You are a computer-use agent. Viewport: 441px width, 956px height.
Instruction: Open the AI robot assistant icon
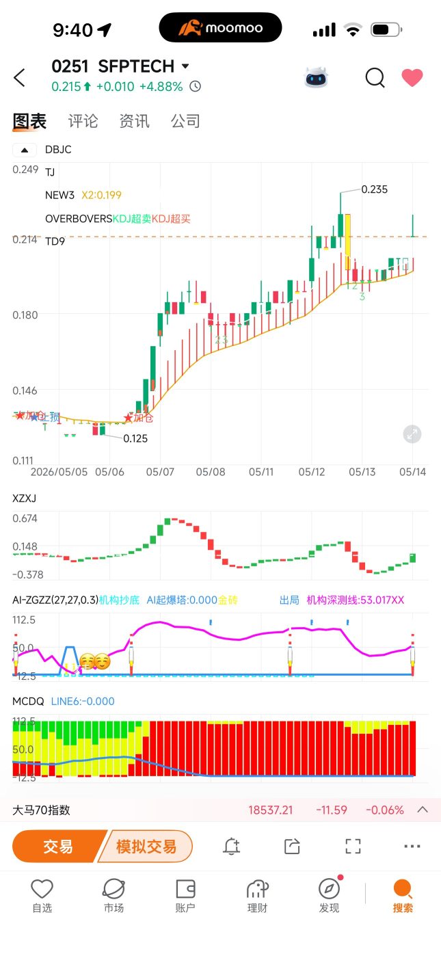pos(316,78)
